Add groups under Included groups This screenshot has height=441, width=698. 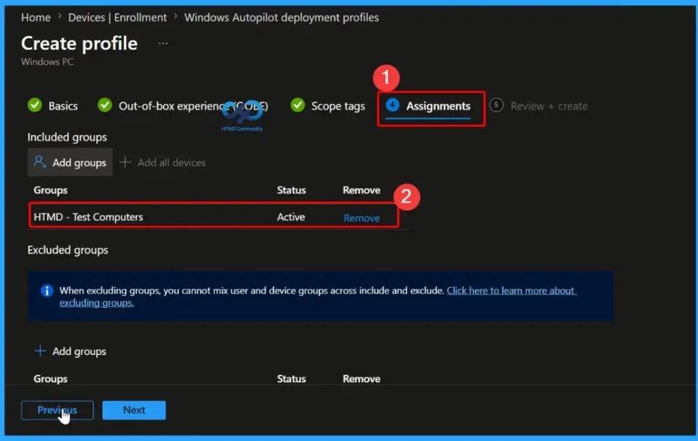(70, 162)
